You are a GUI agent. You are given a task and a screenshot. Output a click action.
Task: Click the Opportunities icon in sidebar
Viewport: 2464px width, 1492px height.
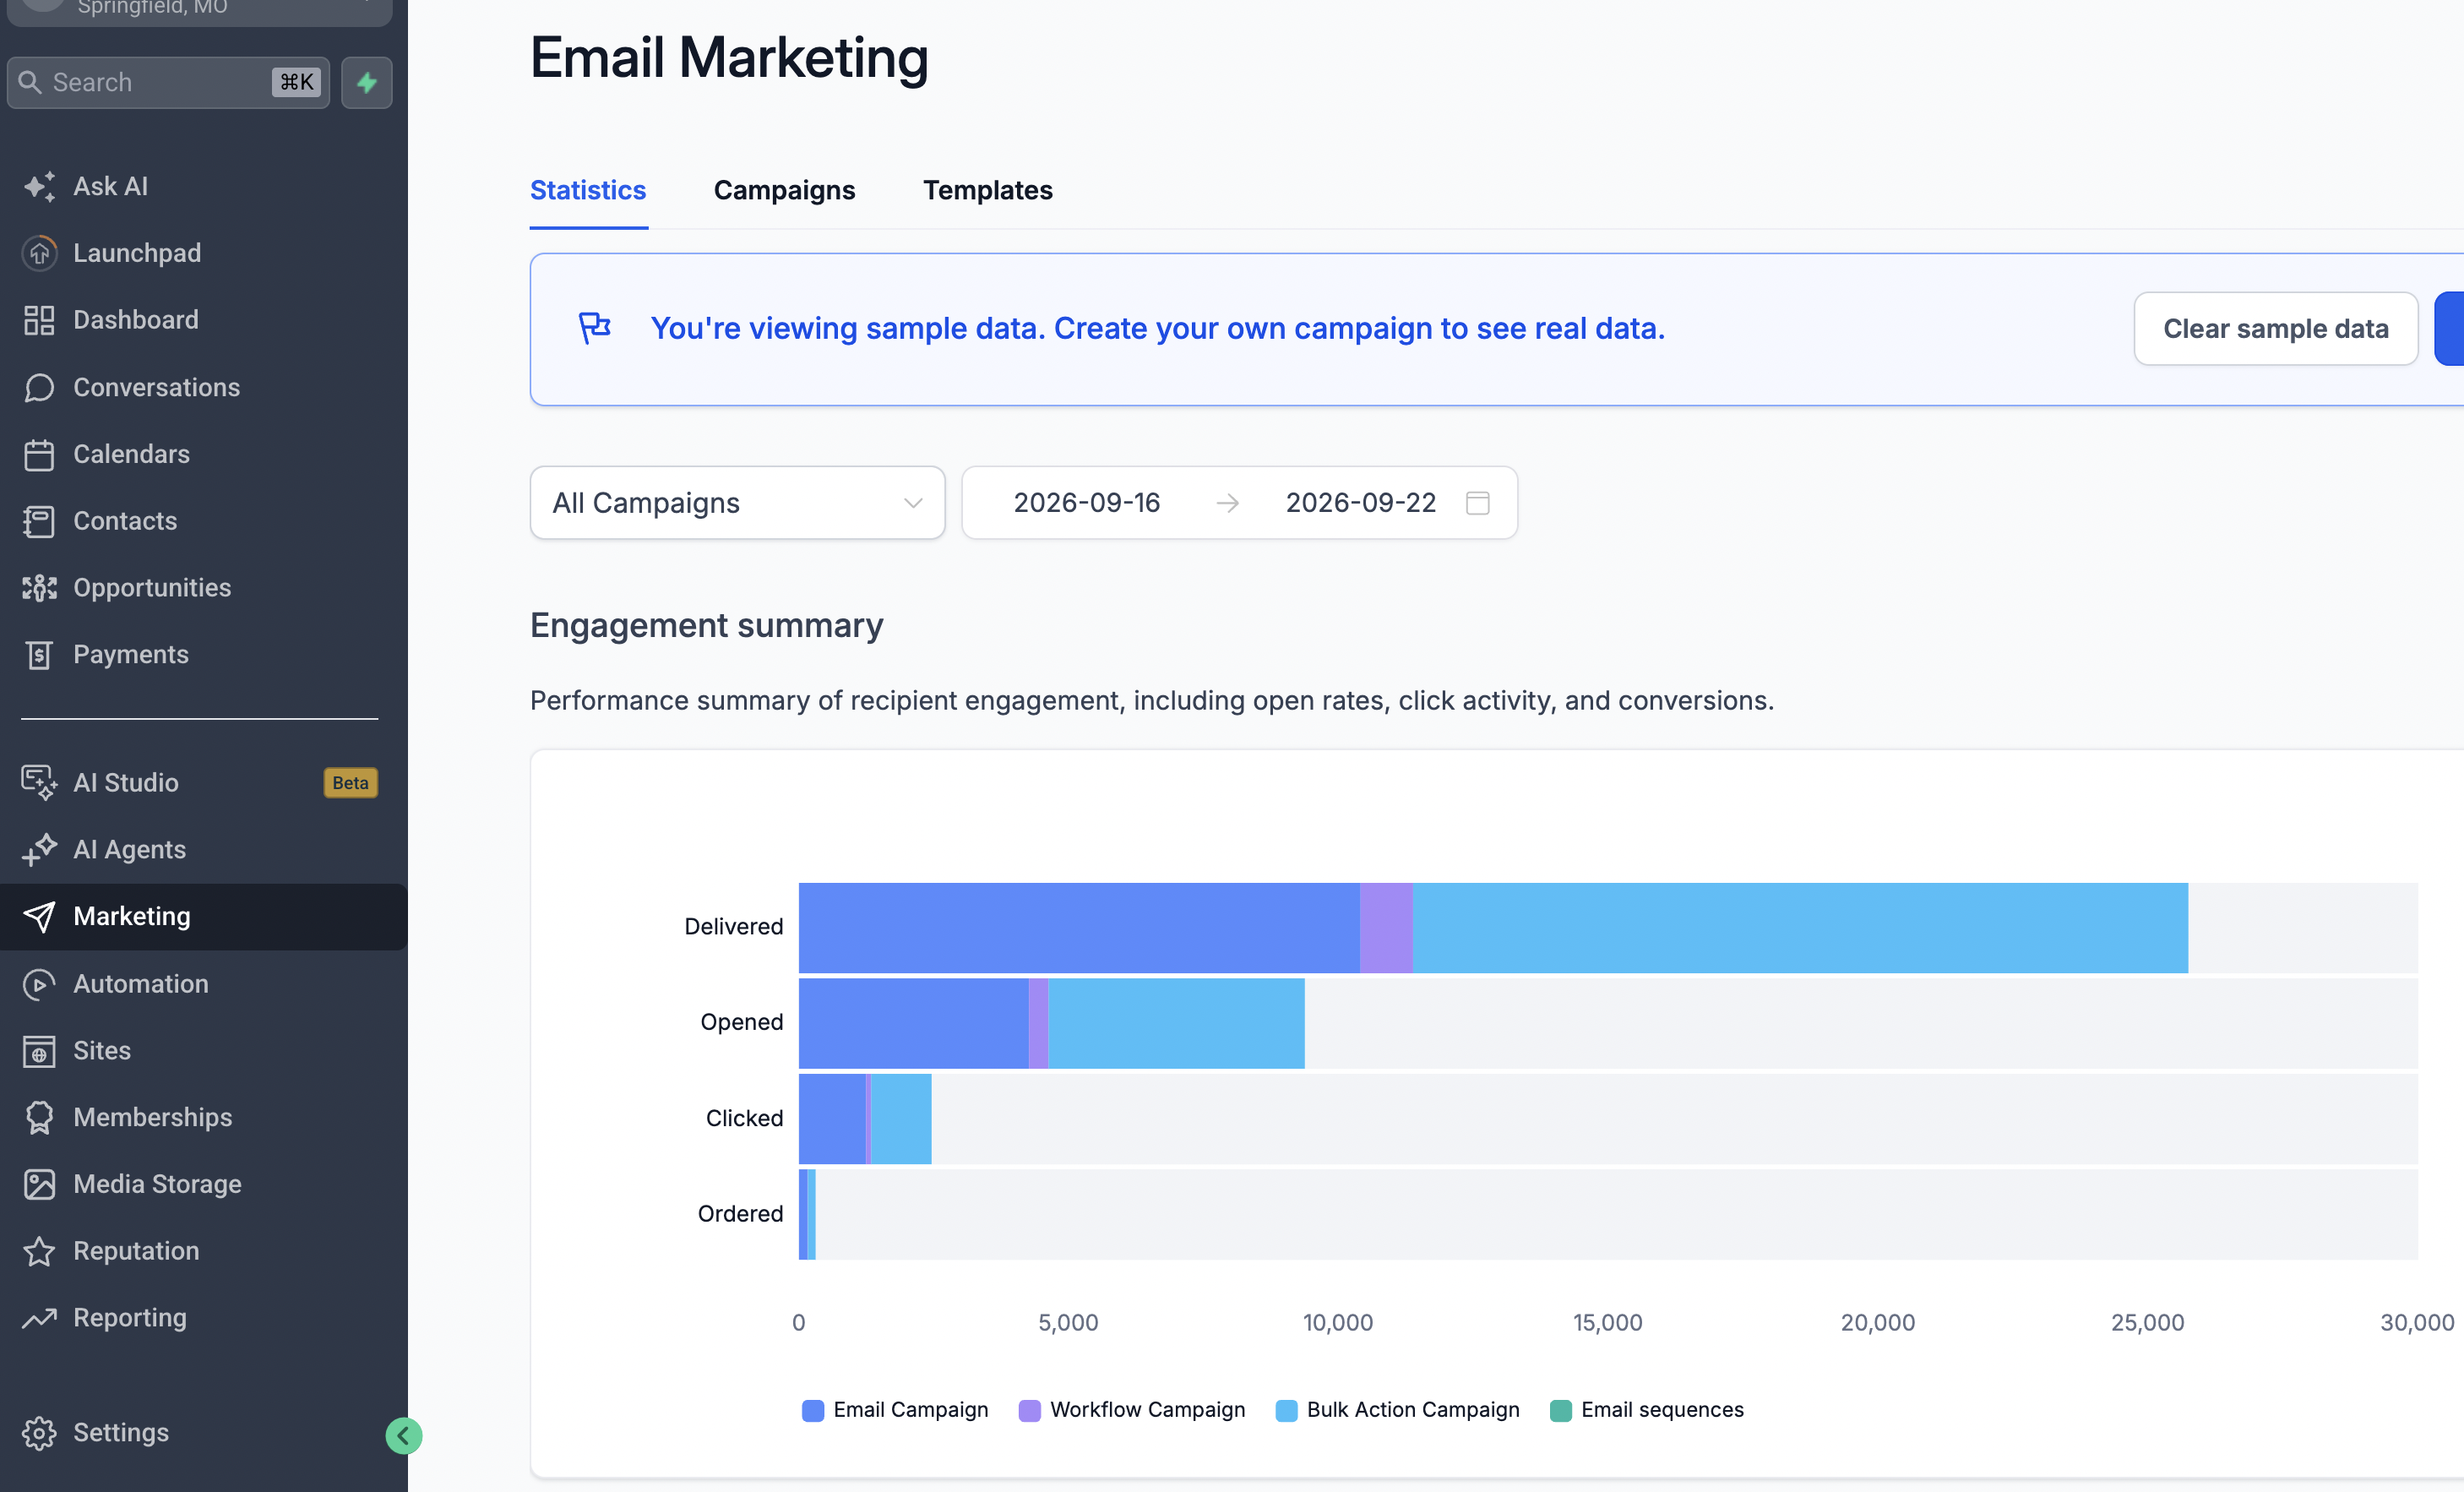point(39,588)
